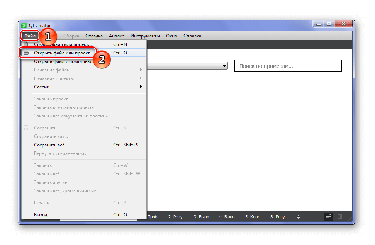Select Закрыть (Ctrl+W) menu entry
375x245 pixels.
click(x=84, y=165)
